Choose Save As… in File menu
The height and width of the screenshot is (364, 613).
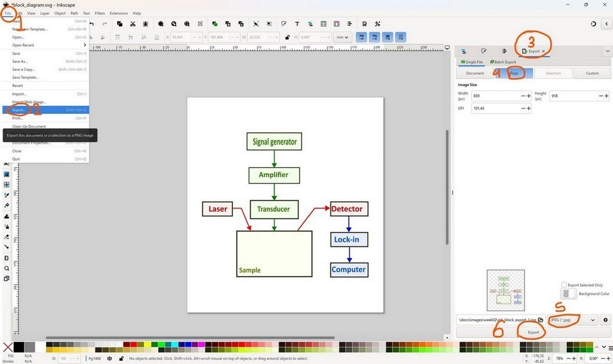click(46, 61)
